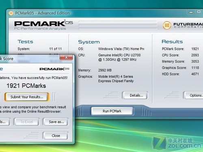Click Close button in score dialog
This screenshot has width=203, height=152.
[x=56, y=135]
